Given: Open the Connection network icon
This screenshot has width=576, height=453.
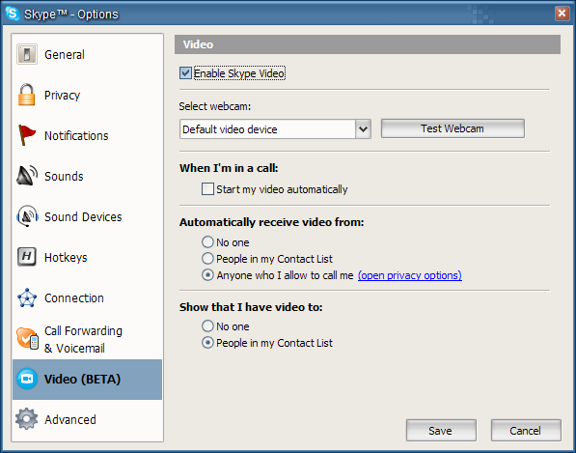Looking at the screenshot, I should (27, 297).
